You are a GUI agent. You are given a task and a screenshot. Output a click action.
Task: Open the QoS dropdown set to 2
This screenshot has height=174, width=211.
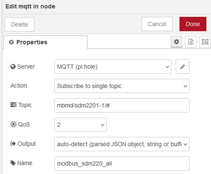(80, 124)
